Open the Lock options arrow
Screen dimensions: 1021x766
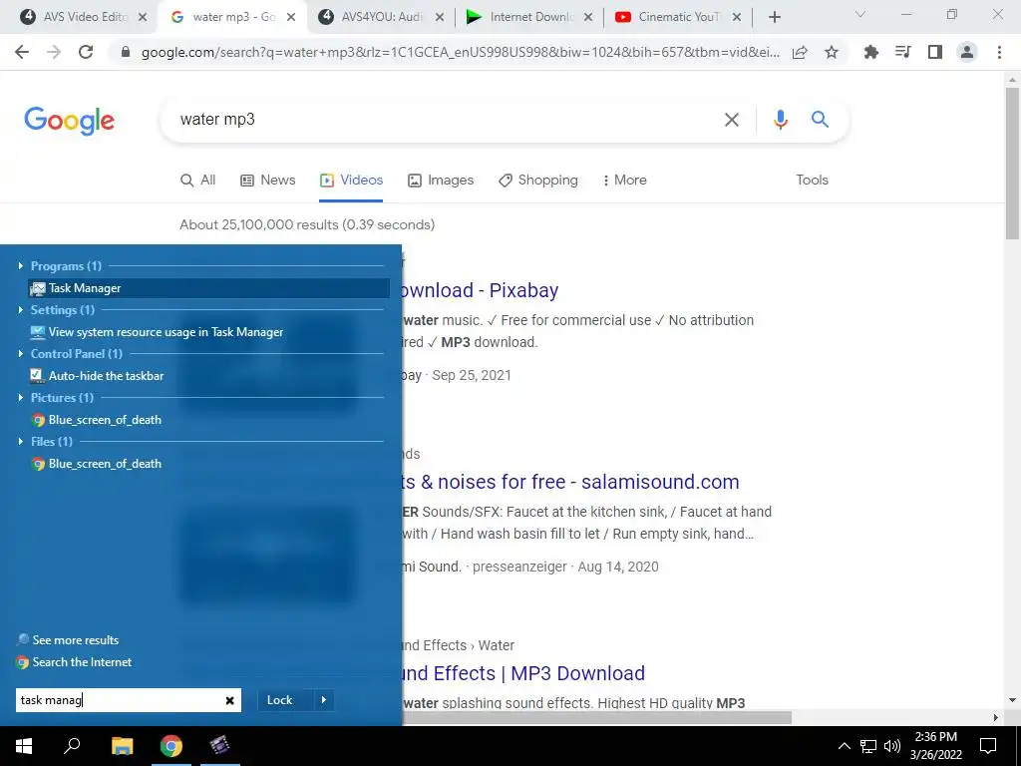point(324,700)
